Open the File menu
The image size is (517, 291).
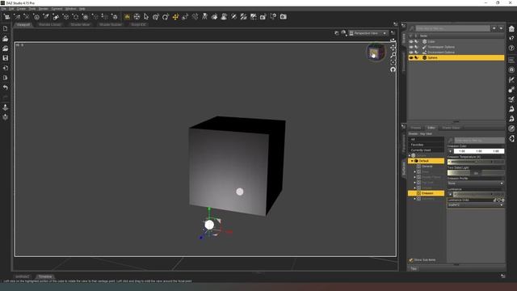pos(3,9)
